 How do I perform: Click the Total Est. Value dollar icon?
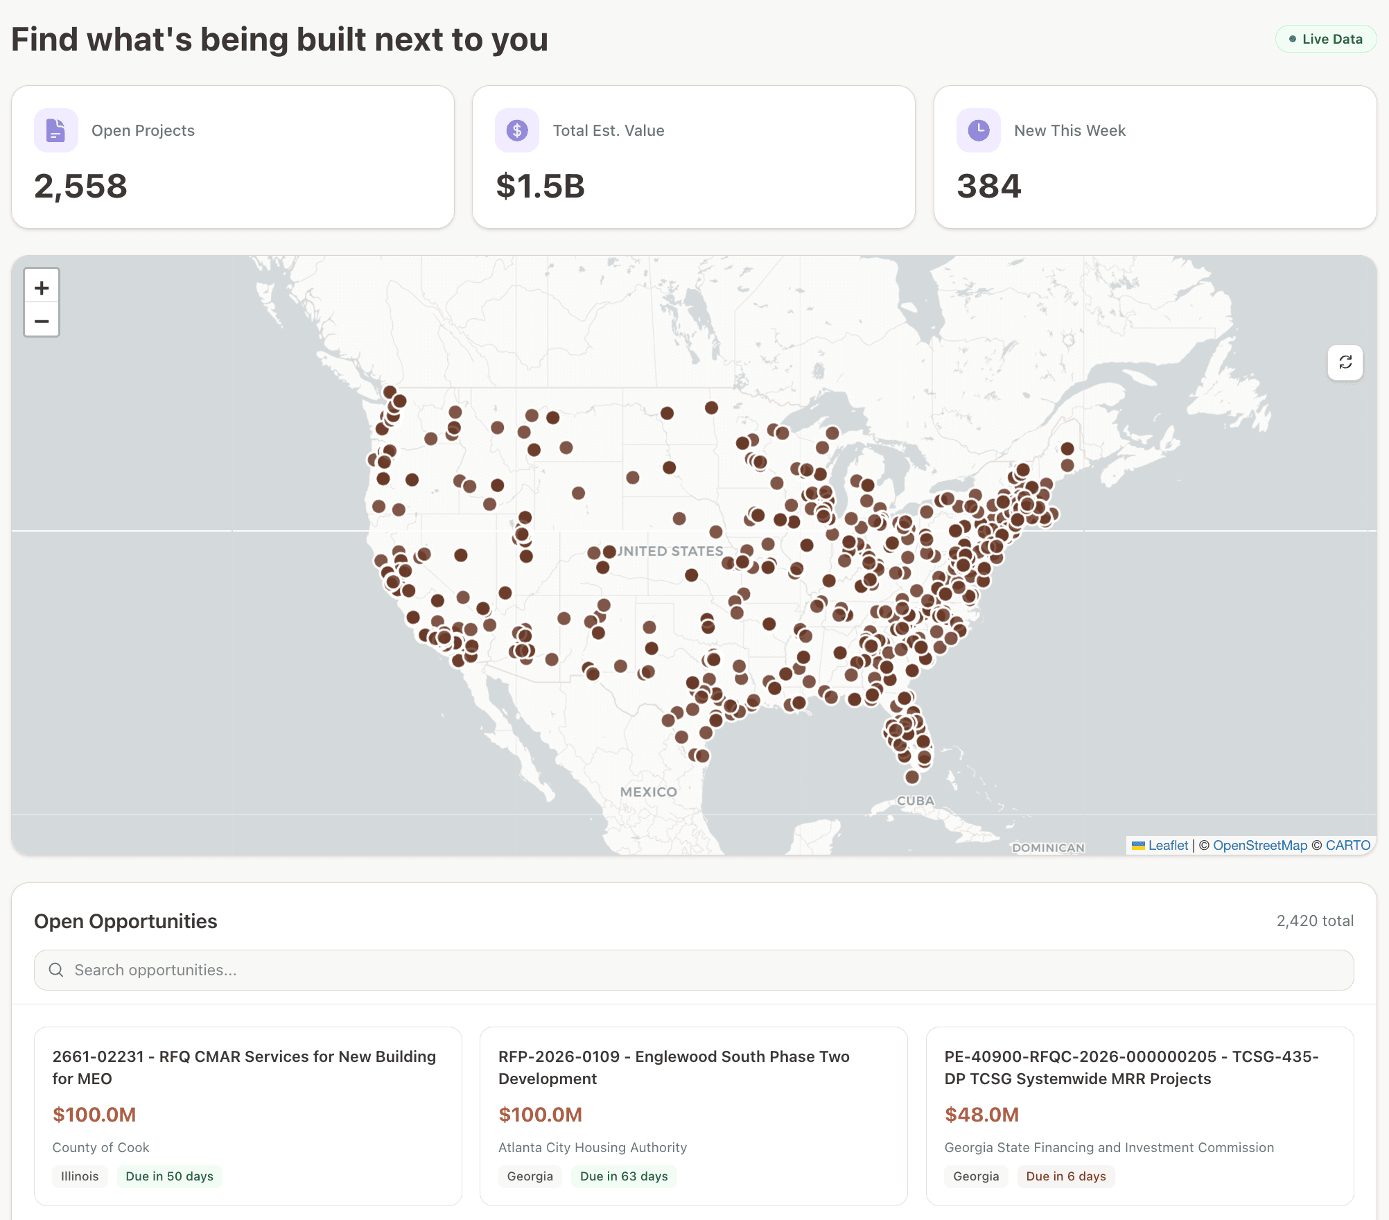[x=516, y=130]
